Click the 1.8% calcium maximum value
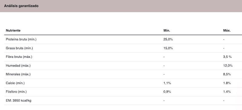Viewport: 242px width, 110px height. click(227, 83)
